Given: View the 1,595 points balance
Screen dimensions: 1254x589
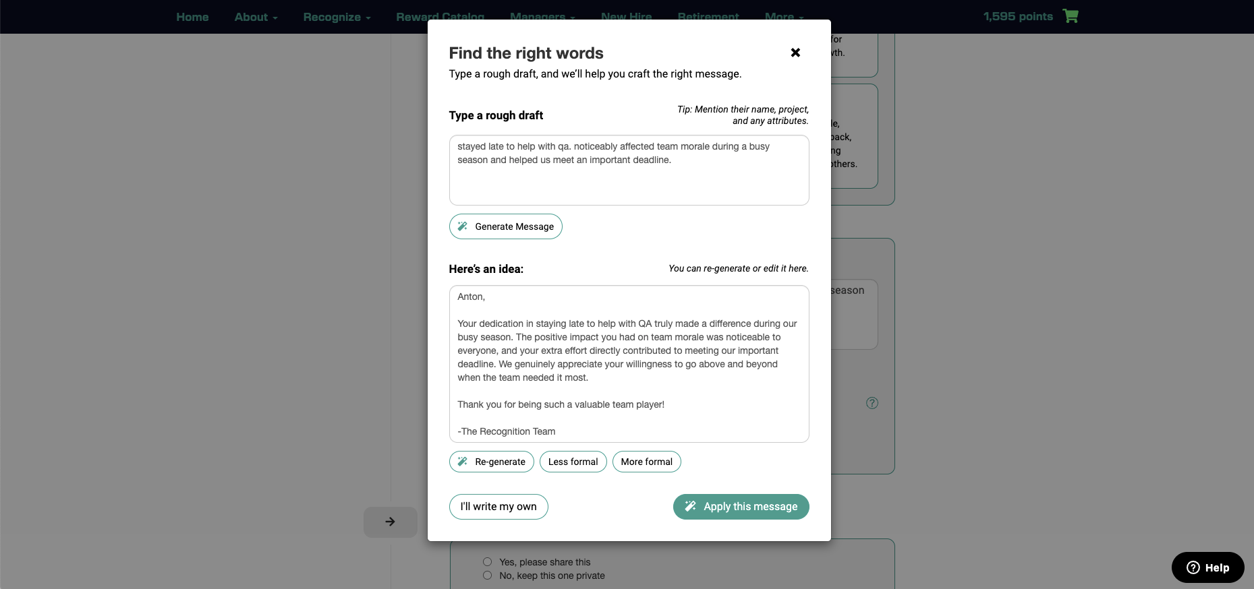Looking at the screenshot, I should [x=1017, y=16].
